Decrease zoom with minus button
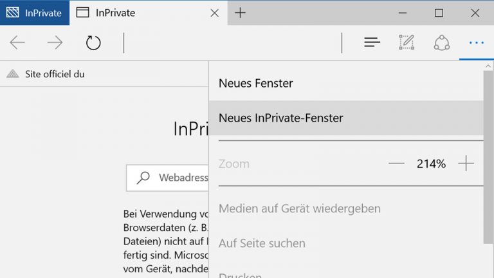 tap(396, 163)
